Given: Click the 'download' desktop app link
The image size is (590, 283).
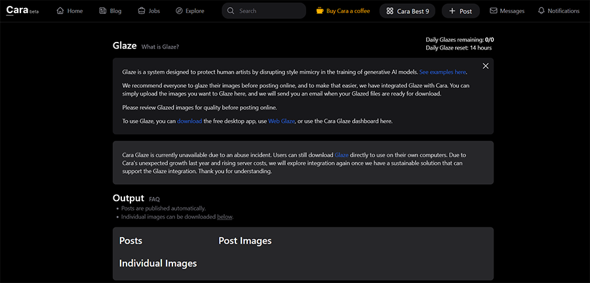Looking at the screenshot, I should pyautogui.click(x=189, y=121).
